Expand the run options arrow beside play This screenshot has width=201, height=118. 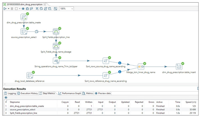pos(8,9)
